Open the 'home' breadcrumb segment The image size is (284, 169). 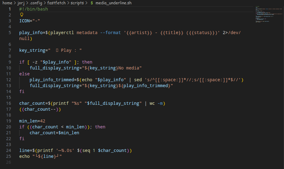[7, 3]
